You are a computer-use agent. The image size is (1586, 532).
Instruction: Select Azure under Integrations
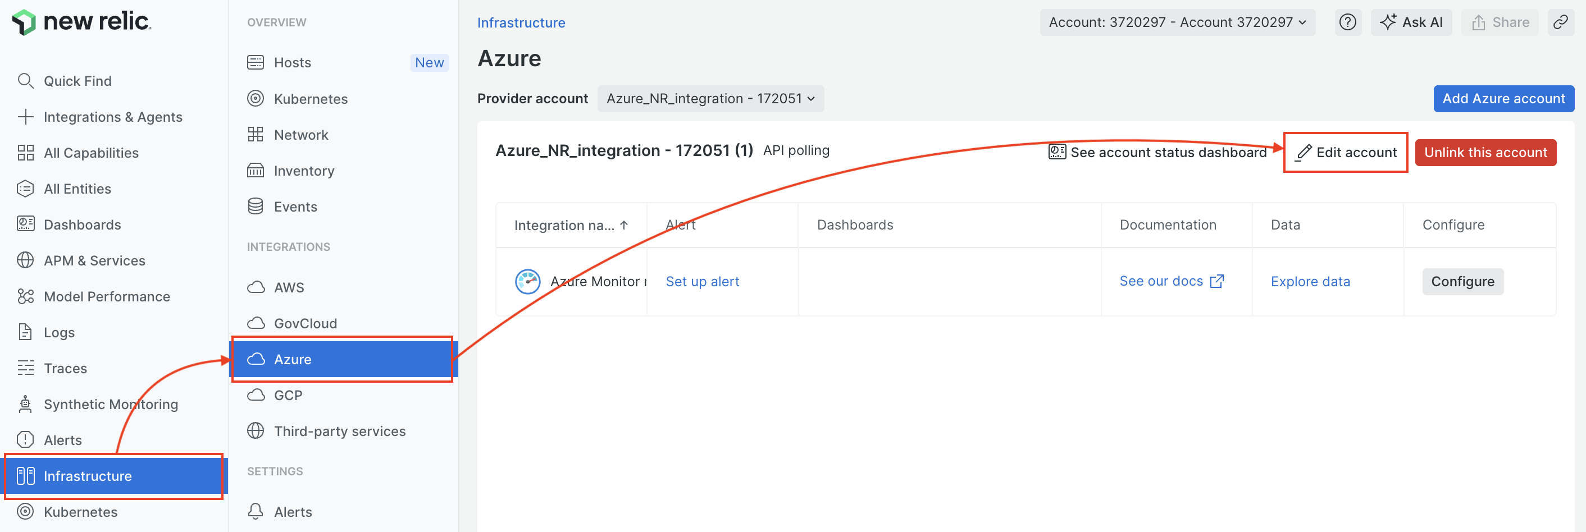(x=293, y=359)
